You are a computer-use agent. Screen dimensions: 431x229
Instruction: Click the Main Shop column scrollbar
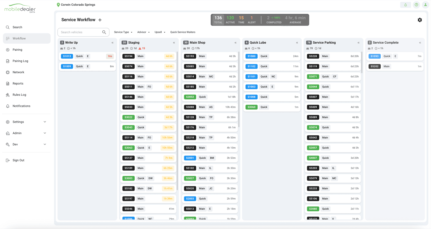click(239, 89)
